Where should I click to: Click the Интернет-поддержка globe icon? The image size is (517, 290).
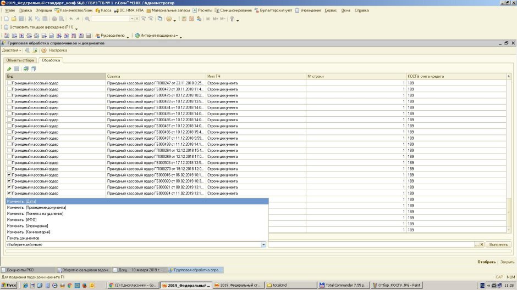137,36
